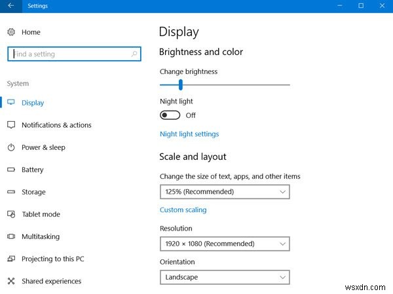Click the "Resolution" label
Viewport: 393px width, 294px height.
[176, 229]
